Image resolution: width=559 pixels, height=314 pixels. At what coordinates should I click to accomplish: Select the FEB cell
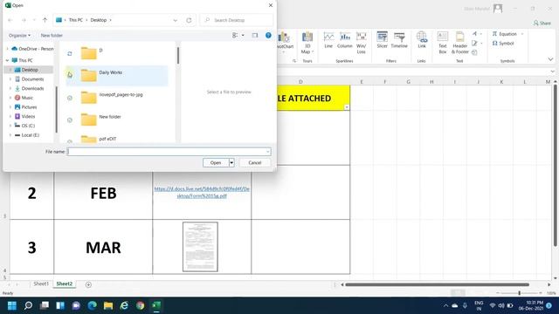click(103, 193)
